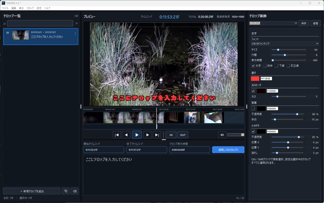324x203 pixels.
Task: Click the stroke color swatch
Action: point(261,91)
